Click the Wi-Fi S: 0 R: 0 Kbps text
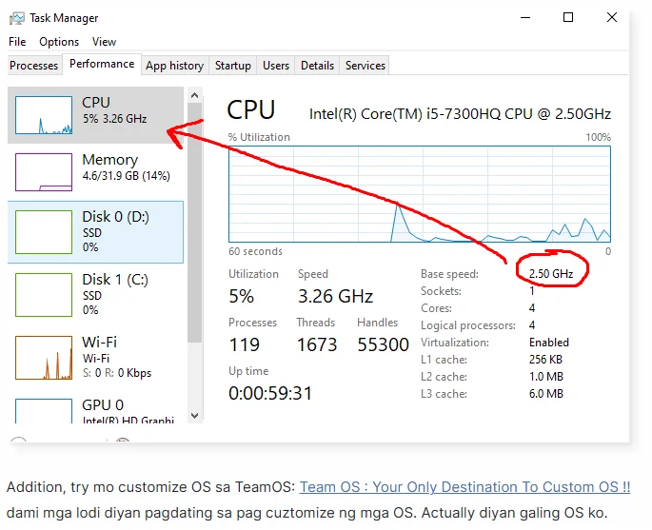Image resolution: width=652 pixels, height=530 pixels. tap(117, 373)
